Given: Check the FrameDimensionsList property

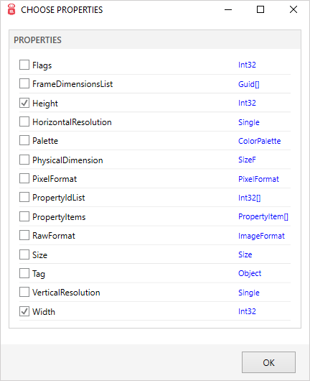Looking at the screenshot, I should [24, 83].
